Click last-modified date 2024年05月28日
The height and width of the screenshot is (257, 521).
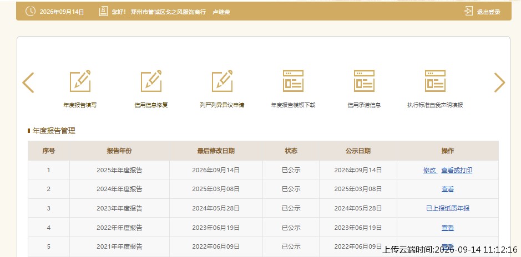pyautogui.click(x=216, y=208)
